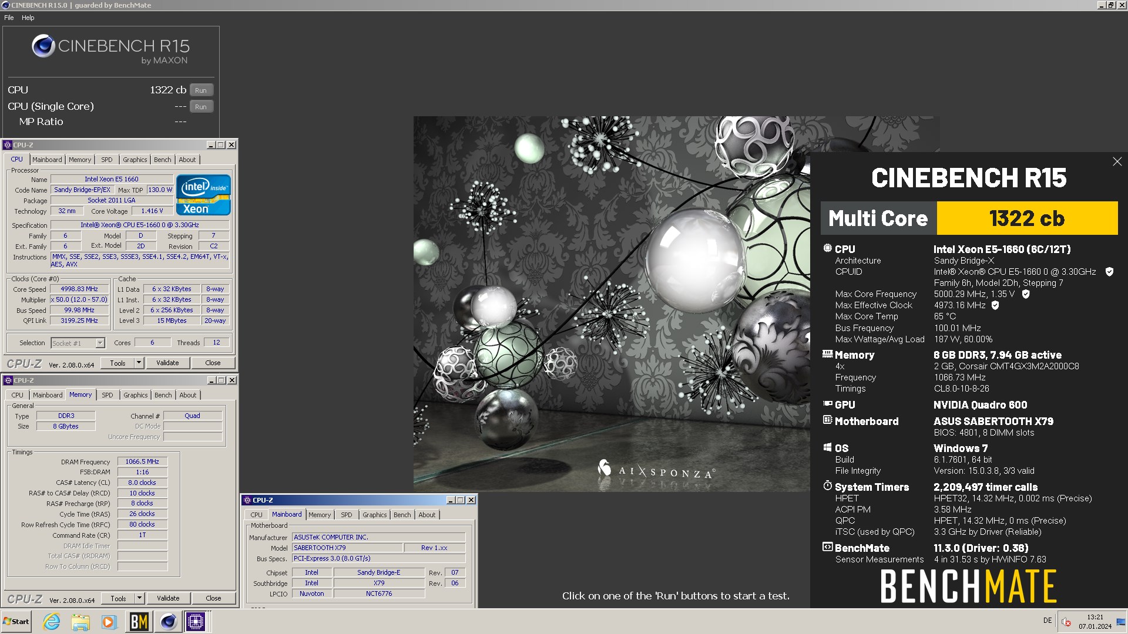Open the Help menu in Cinebench
Image resolution: width=1128 pixels, height=634 pixels.
(28, 18)
